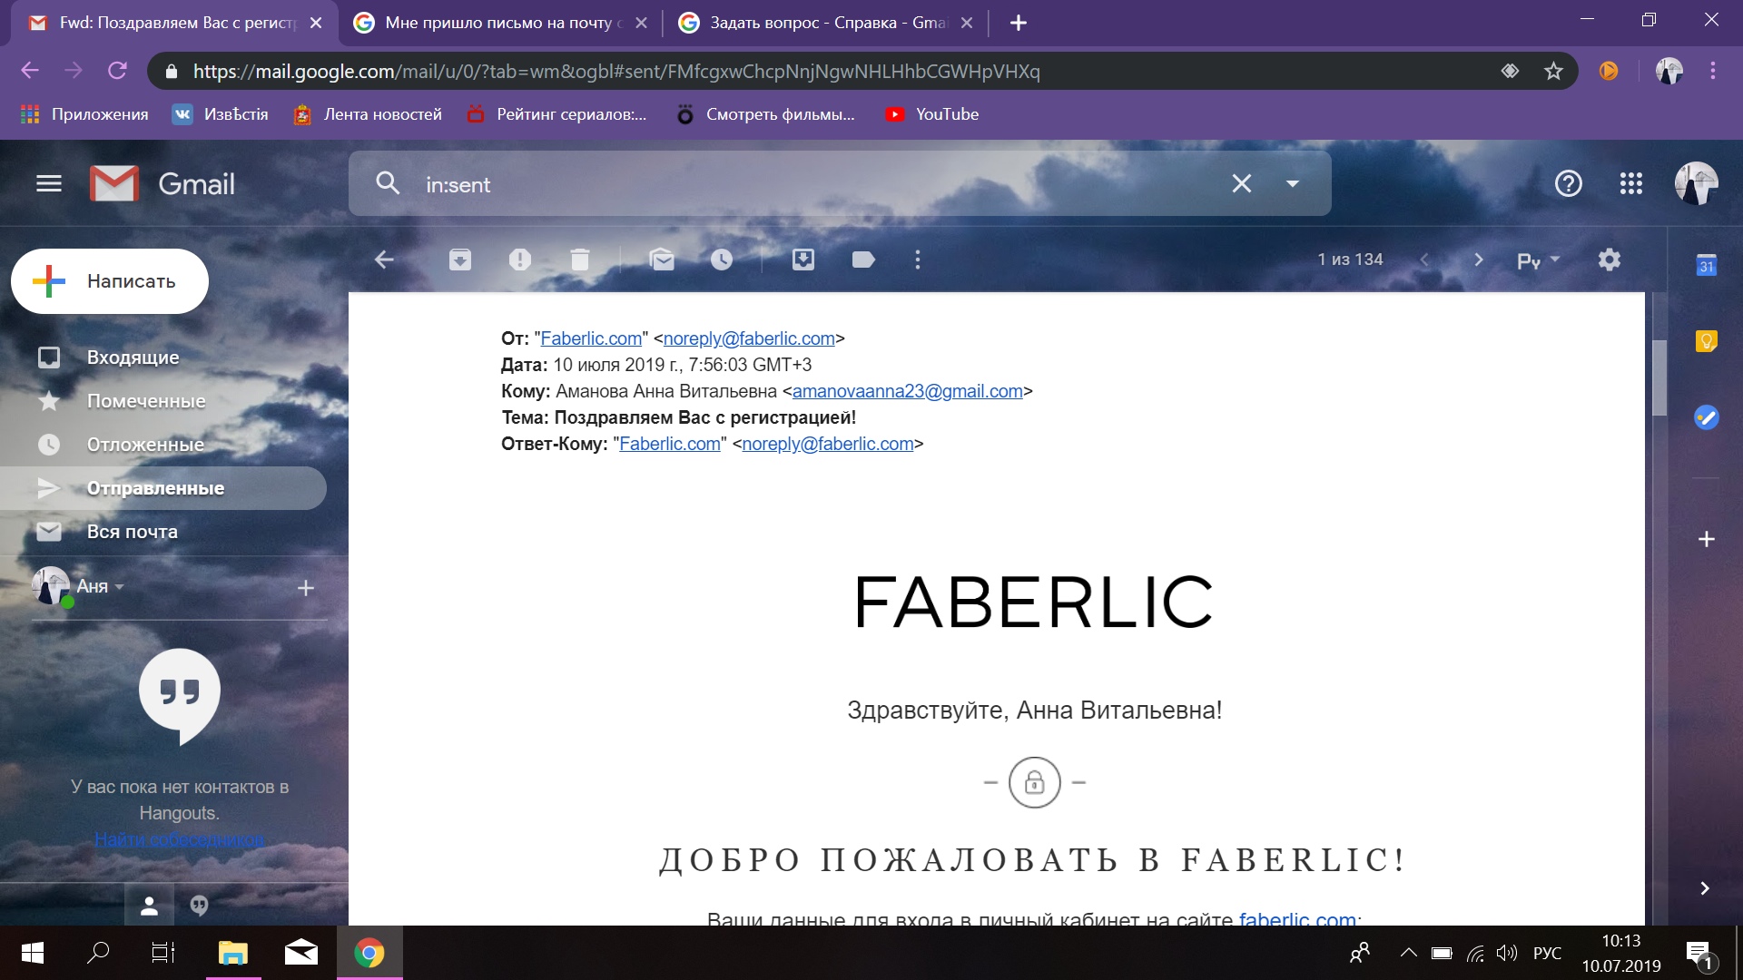Click the browser back arrow
This screenshot has width=1743, height=980.
pos(30,71)
